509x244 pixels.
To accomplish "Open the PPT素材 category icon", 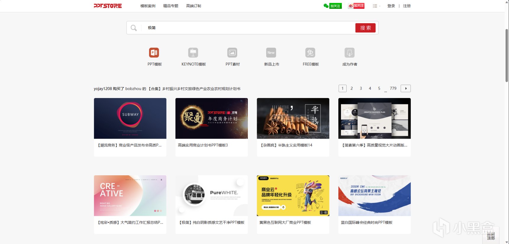I will coord(232,53).
